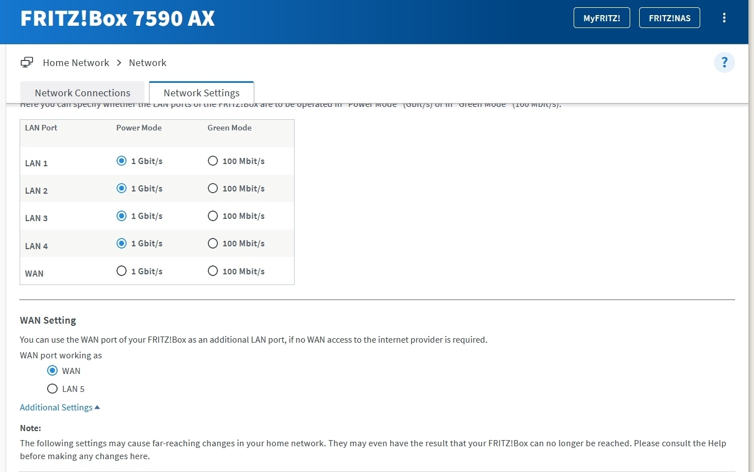The width and height of the screenshot is (754, 472).
Task: Set LAN 2 to 100 Mbit/s
Action: (x=213, y=188)
